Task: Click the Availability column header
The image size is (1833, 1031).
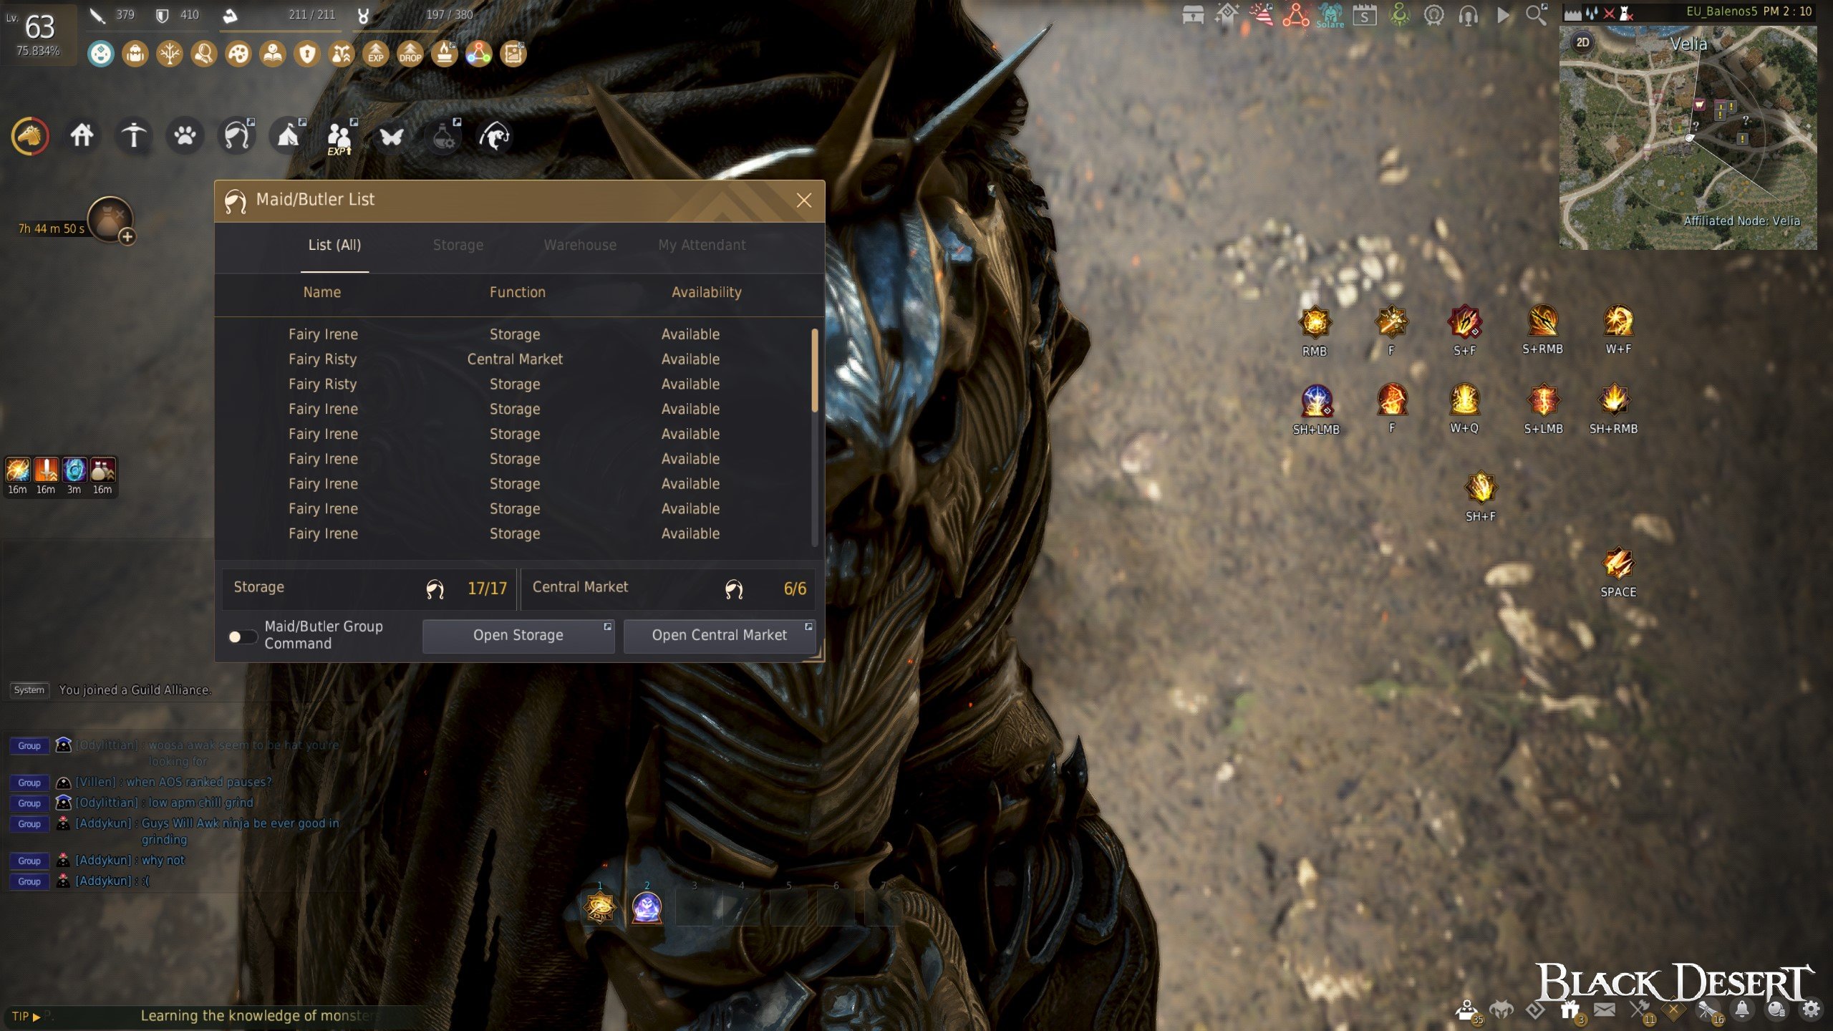Action: click(707, 292)
